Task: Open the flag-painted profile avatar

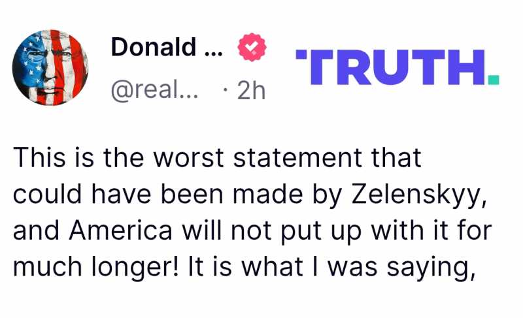Action: point(50,67)
